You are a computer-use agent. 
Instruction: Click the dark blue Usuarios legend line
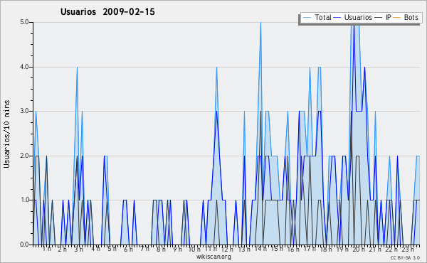[x=337, y=18]
